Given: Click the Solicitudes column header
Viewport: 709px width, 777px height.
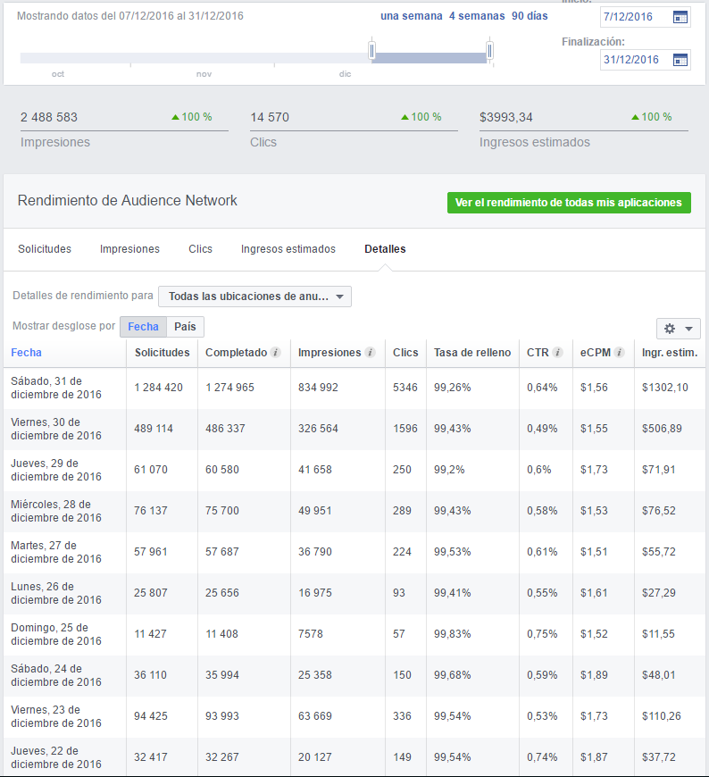Looking at the screenshot, I should point(162,352).
